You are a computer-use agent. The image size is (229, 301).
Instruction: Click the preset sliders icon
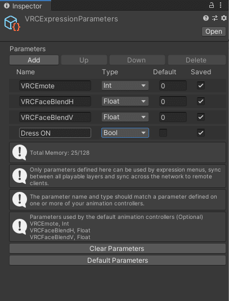pos(215,18)
